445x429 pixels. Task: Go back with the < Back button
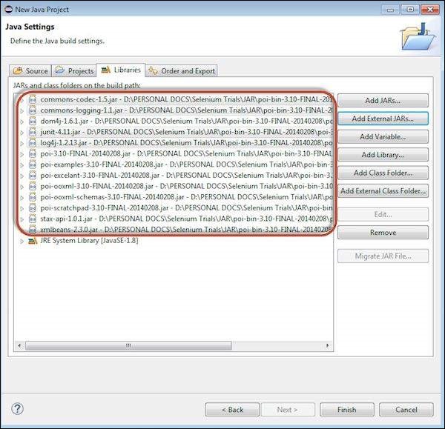pos(232,410)
